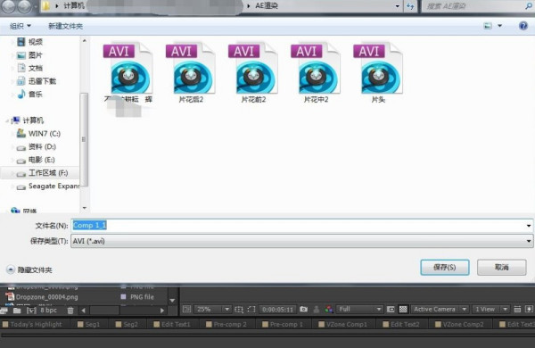Toggle title/action safe grid icon

239,310
